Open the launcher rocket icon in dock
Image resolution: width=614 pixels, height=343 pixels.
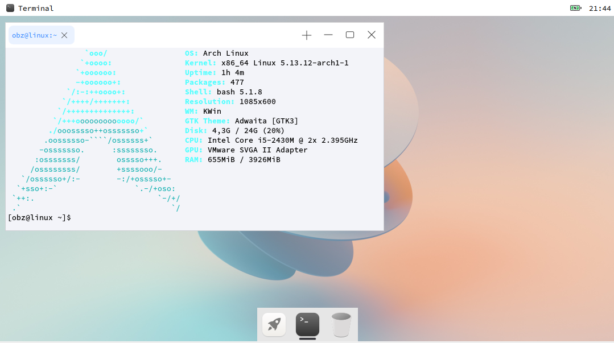274,324
